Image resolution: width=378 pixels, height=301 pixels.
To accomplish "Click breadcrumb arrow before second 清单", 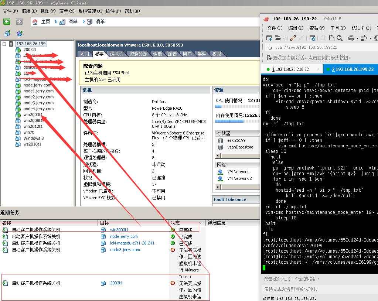I will 84,22.
